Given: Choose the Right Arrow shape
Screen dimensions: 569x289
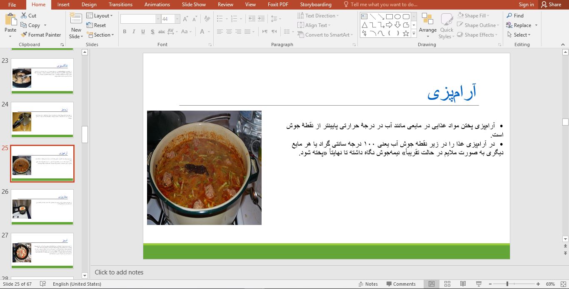Looking at the screenshot, I should pos(389,25).
